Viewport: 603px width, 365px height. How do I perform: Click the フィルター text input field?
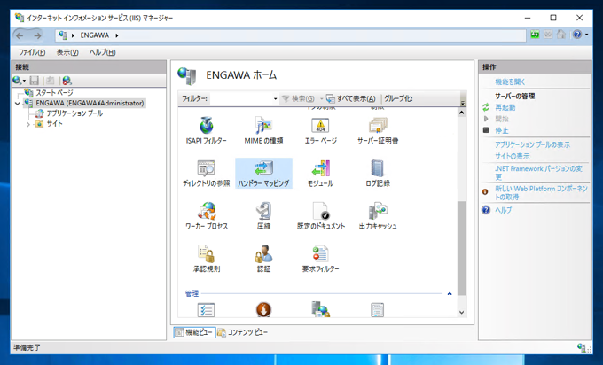[241, 98]
